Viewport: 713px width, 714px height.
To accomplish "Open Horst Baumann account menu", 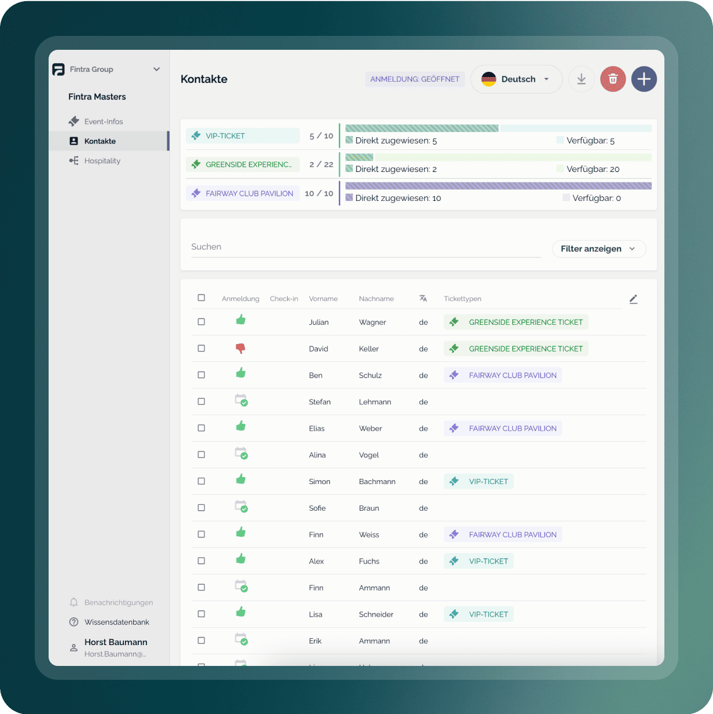I will (x=109, y=647).
